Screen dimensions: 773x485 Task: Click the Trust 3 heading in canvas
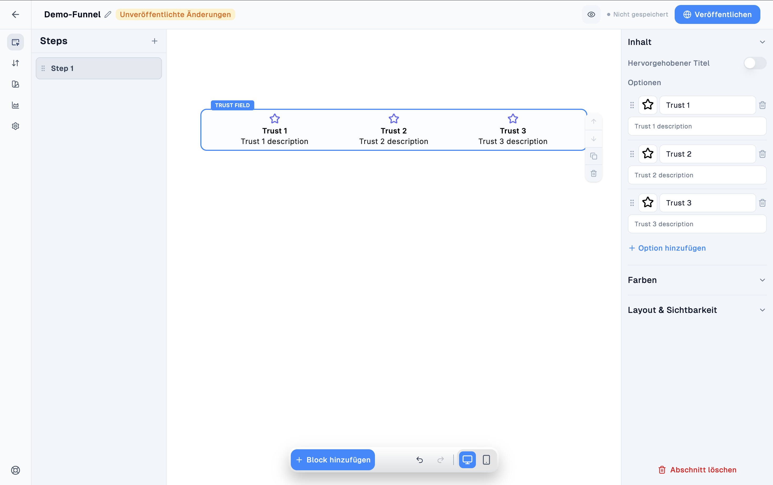513,131
